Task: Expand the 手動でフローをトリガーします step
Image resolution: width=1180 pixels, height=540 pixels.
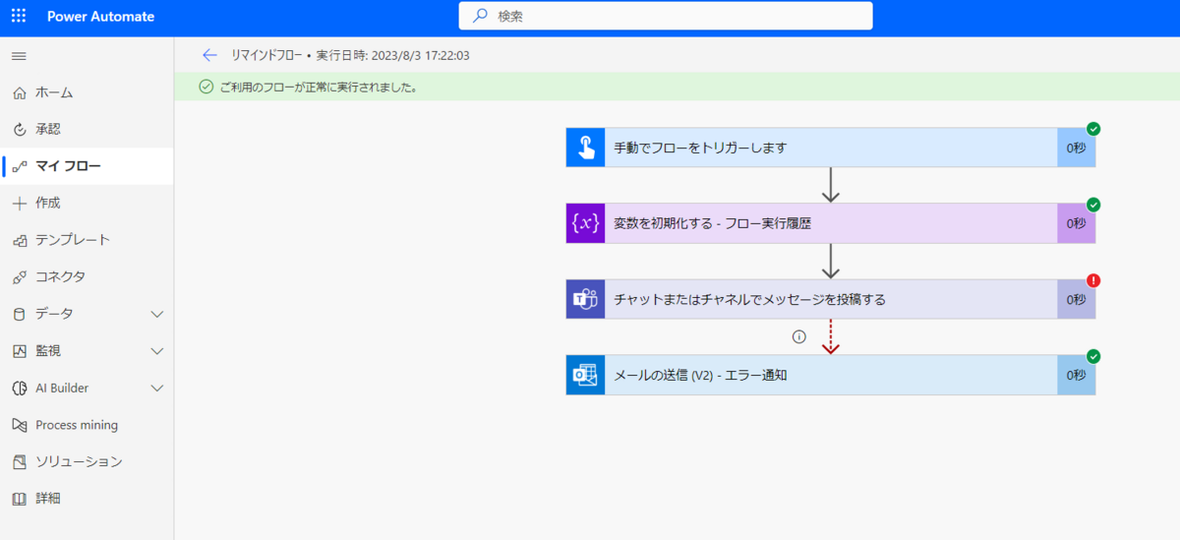Action: [830, 148]
